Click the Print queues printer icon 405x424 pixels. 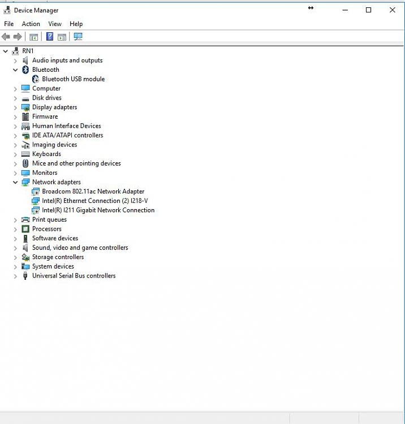[25, 219]
